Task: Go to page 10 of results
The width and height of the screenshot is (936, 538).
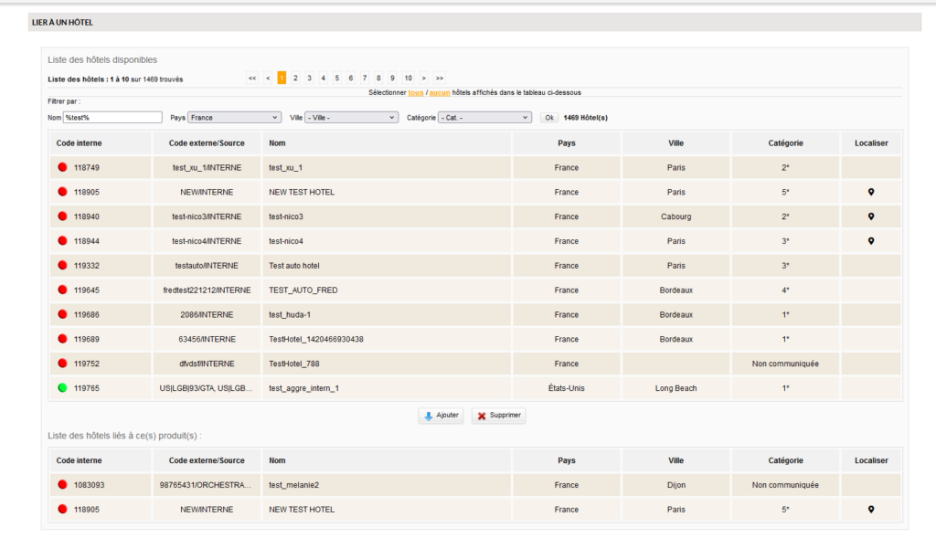Action: (x=408, y=79)
